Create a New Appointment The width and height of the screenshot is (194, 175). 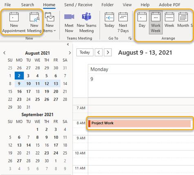point(14,22)
